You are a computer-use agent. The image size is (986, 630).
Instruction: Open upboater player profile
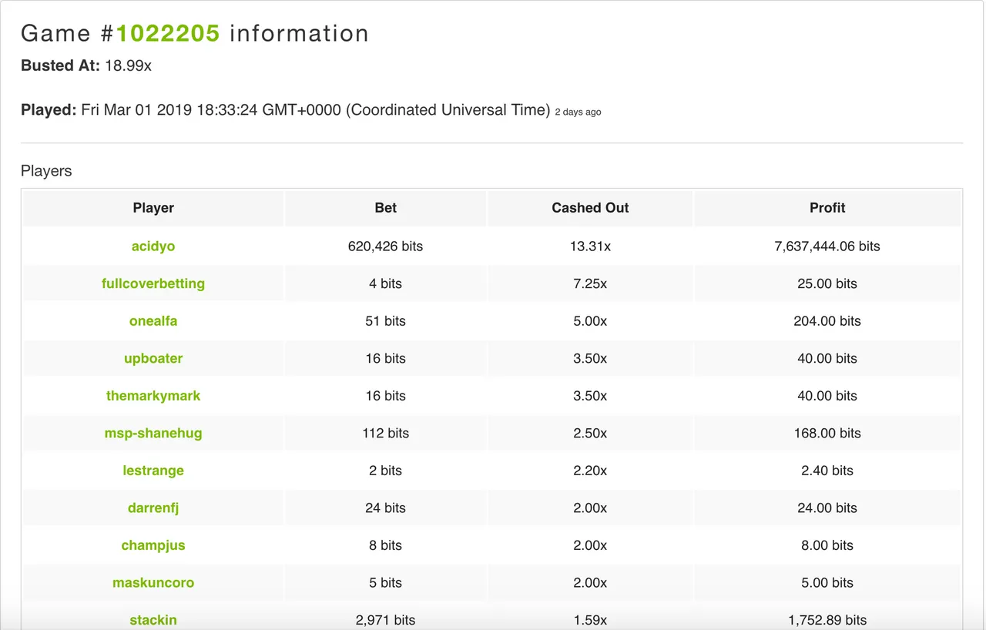[x=153, y=358]
